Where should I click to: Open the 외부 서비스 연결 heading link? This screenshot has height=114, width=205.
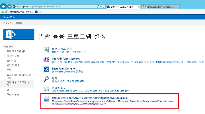[x=62, y=49]
